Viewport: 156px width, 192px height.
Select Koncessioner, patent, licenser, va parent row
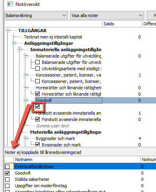[68, 75]
